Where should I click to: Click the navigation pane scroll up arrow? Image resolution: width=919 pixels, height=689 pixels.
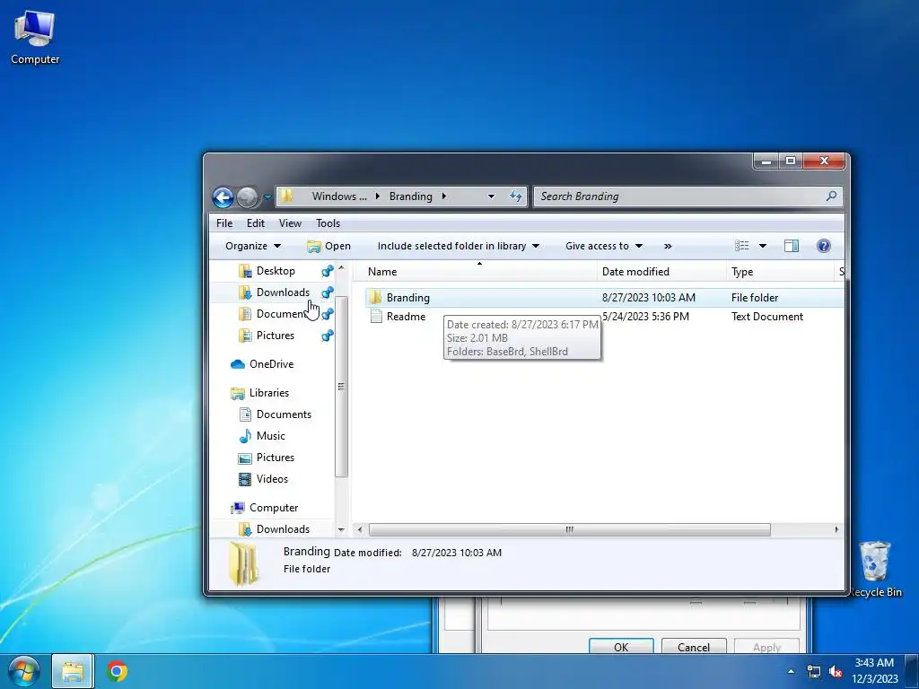click(341, 267)
